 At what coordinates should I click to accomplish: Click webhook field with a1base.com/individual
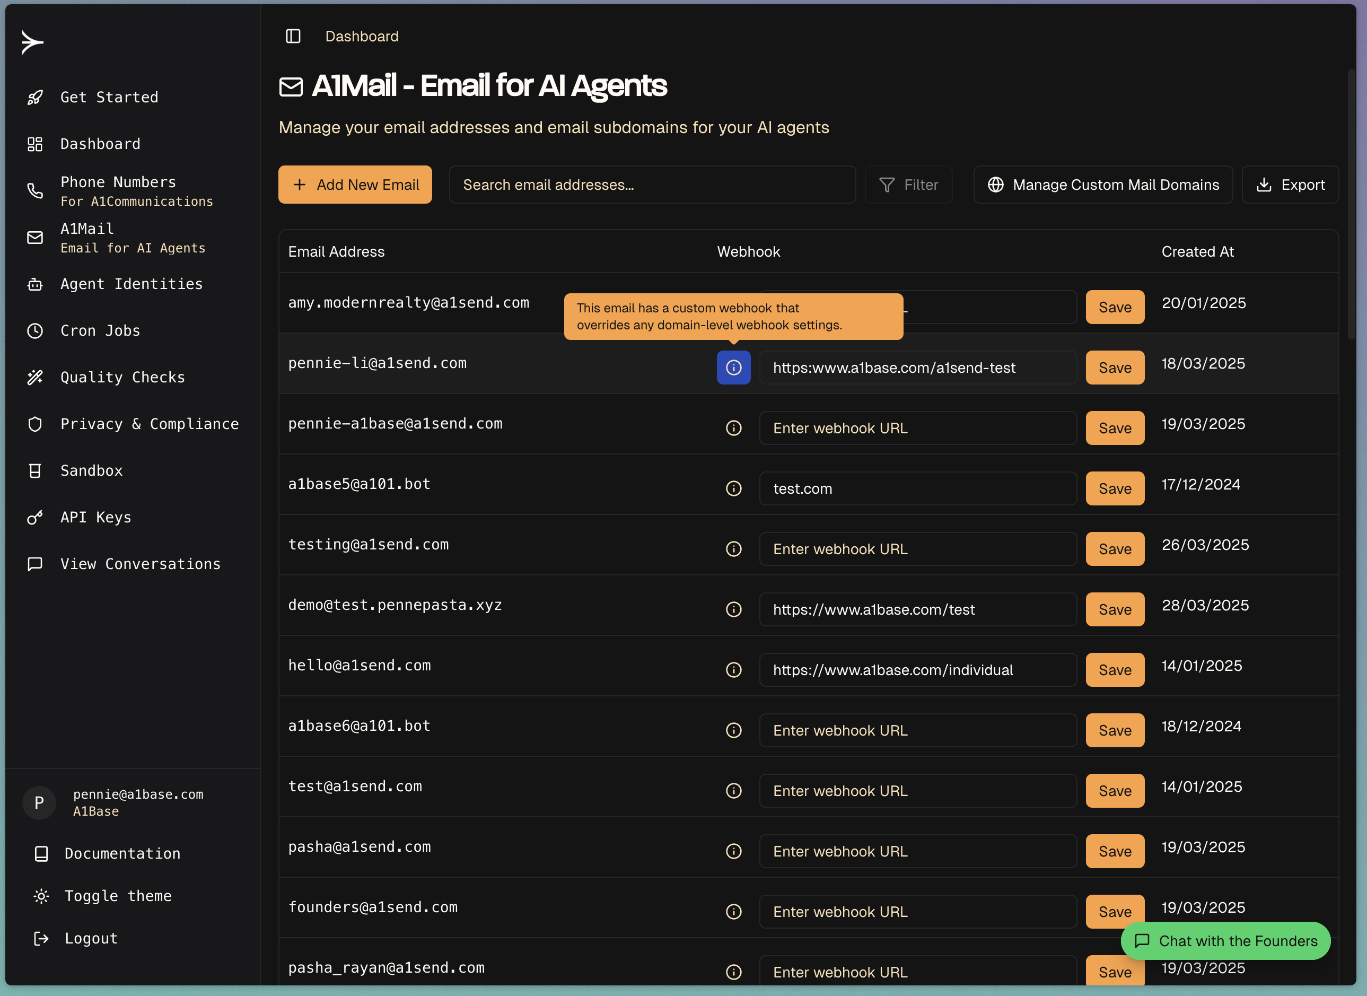click(x=918, y=670)
